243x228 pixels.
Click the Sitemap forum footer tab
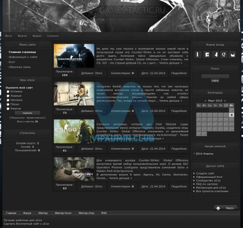[63, 213]
